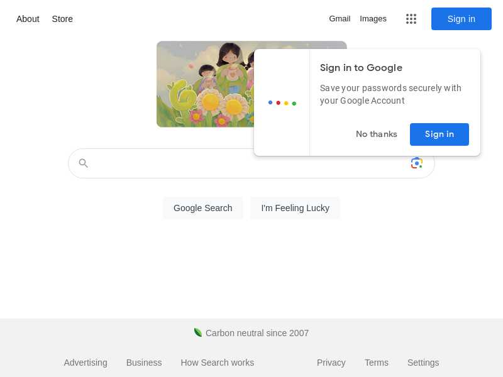
Task: Expand the Settings footer menu
Action: tap(423, 363)
